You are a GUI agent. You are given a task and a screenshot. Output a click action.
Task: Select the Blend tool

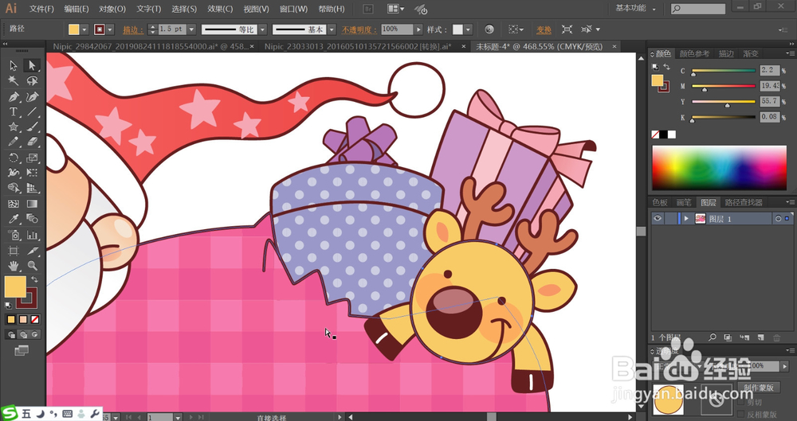tap(32, 219)
